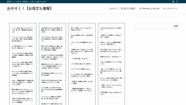Open the nanaco app troubleshooting article
Image resolution: width=186 pixels, height=105 pixels.
(52, 57)
